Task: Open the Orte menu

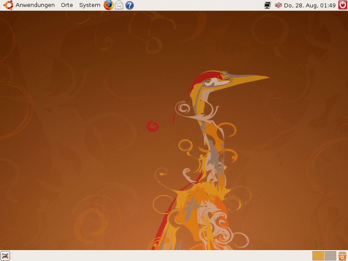Action: pyautogui.click(x=67, y=5)
